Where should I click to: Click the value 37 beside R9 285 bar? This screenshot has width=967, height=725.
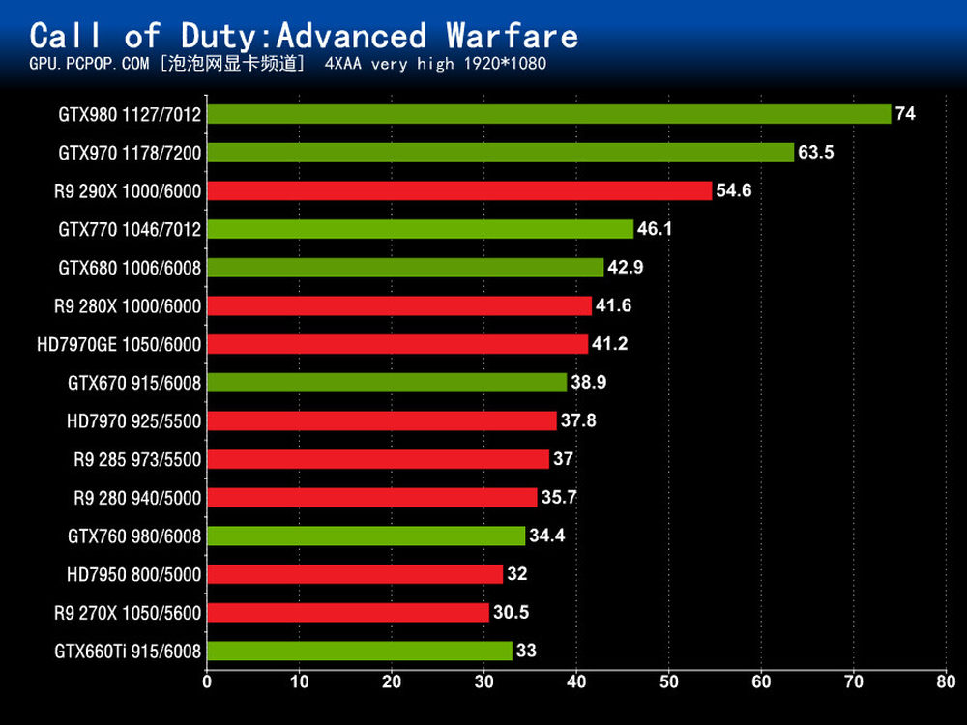point(563,458)
